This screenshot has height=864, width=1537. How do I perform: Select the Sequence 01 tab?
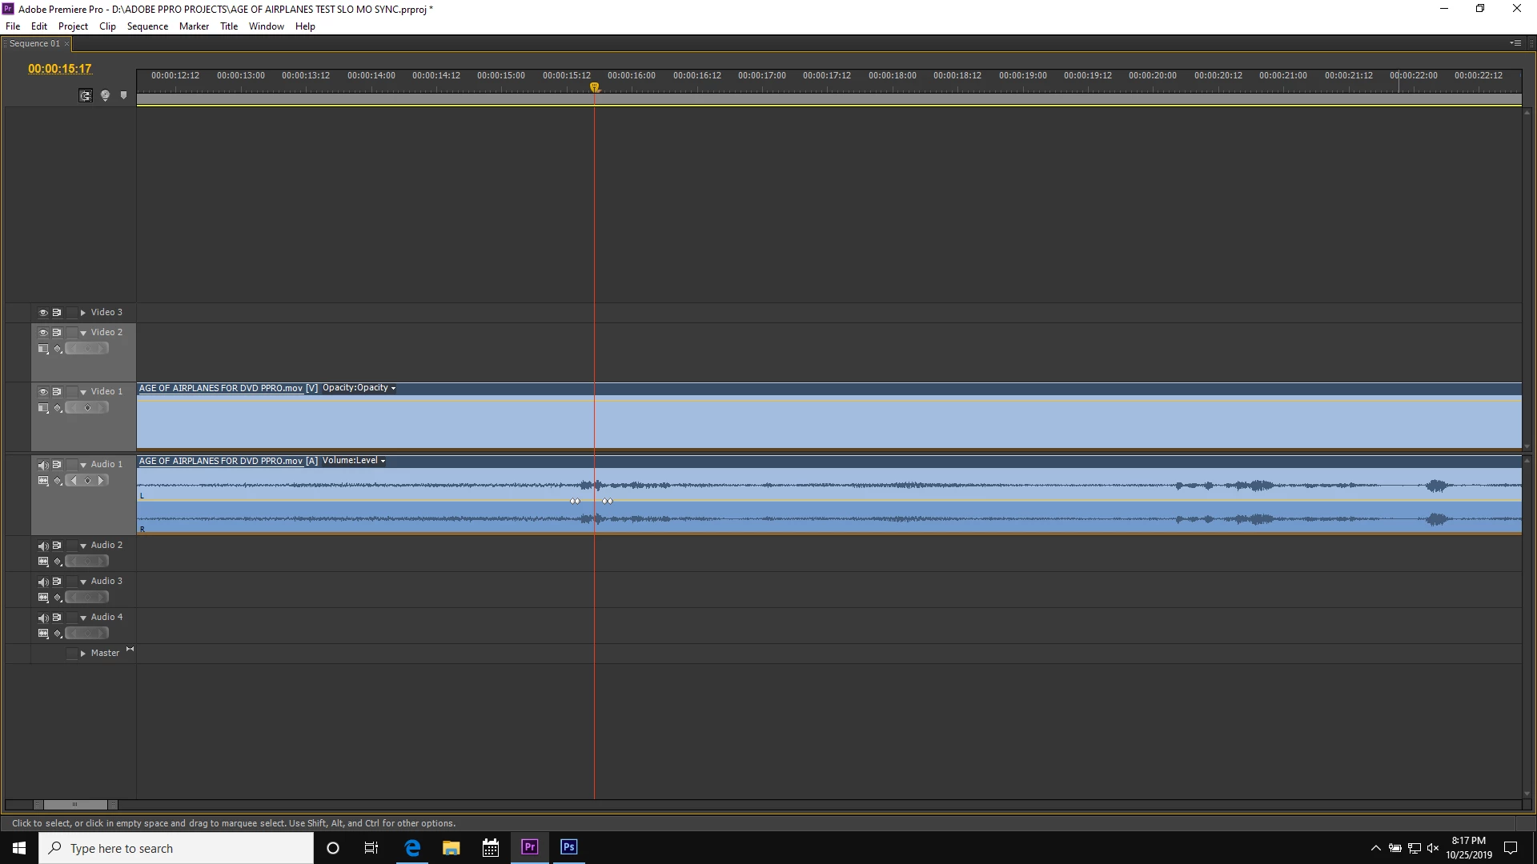pos(34,44)
